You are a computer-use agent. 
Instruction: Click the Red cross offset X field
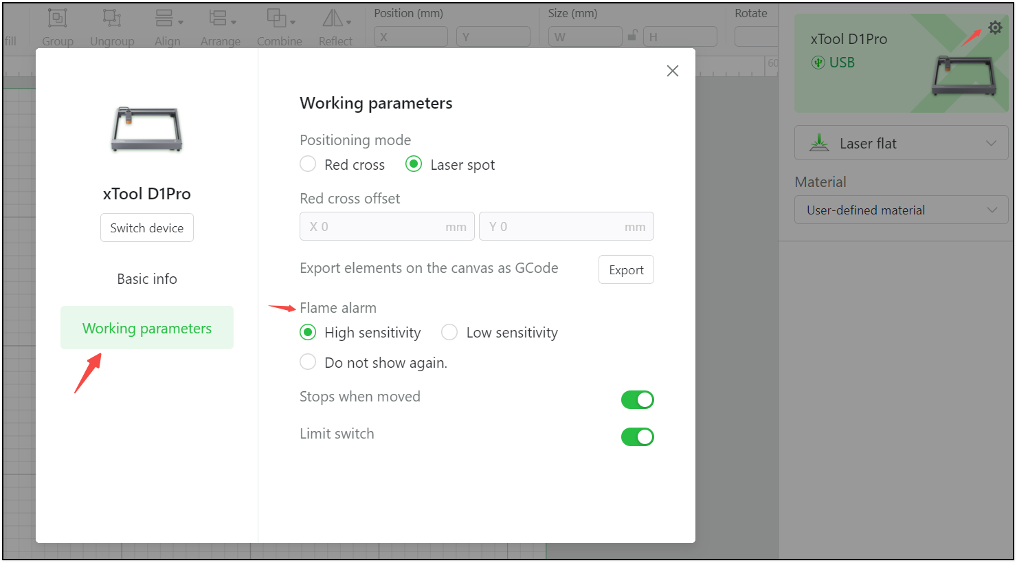click(x=387, y=226)
